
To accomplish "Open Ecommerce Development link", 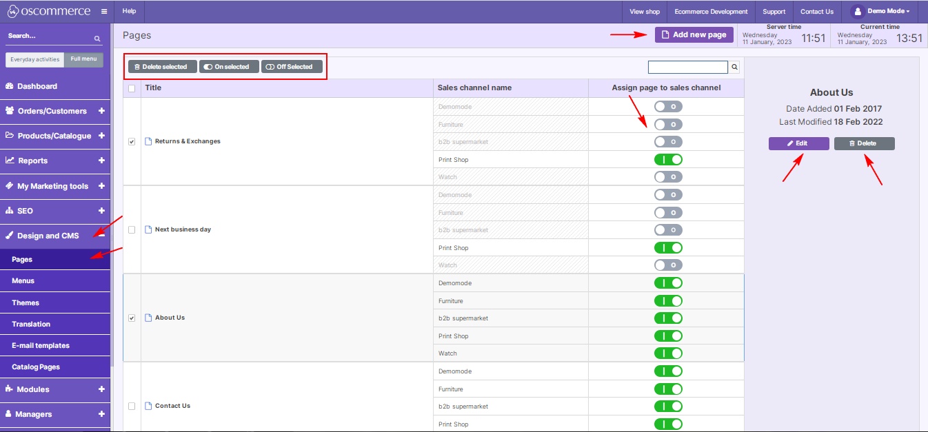I will [711, 12].
